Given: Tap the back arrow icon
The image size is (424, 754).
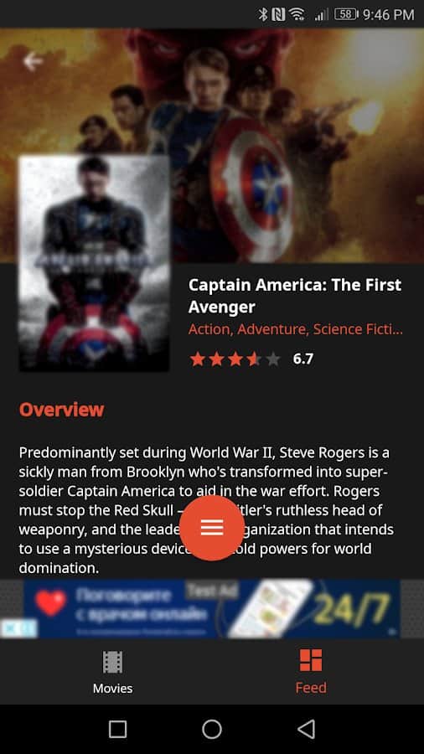Looking at the screenshot, I should pos(33,61).
